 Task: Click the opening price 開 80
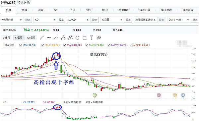point(56,30)
